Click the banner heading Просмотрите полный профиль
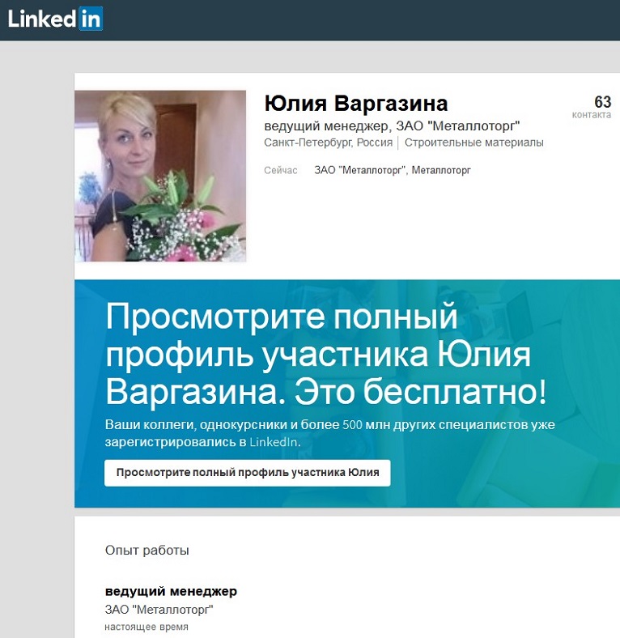 click(325, 354)
